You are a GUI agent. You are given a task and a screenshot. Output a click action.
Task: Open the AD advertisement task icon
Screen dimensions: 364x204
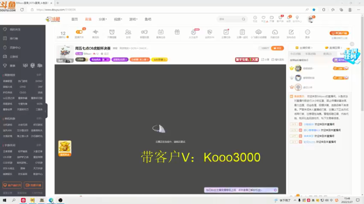click(161, 32)
